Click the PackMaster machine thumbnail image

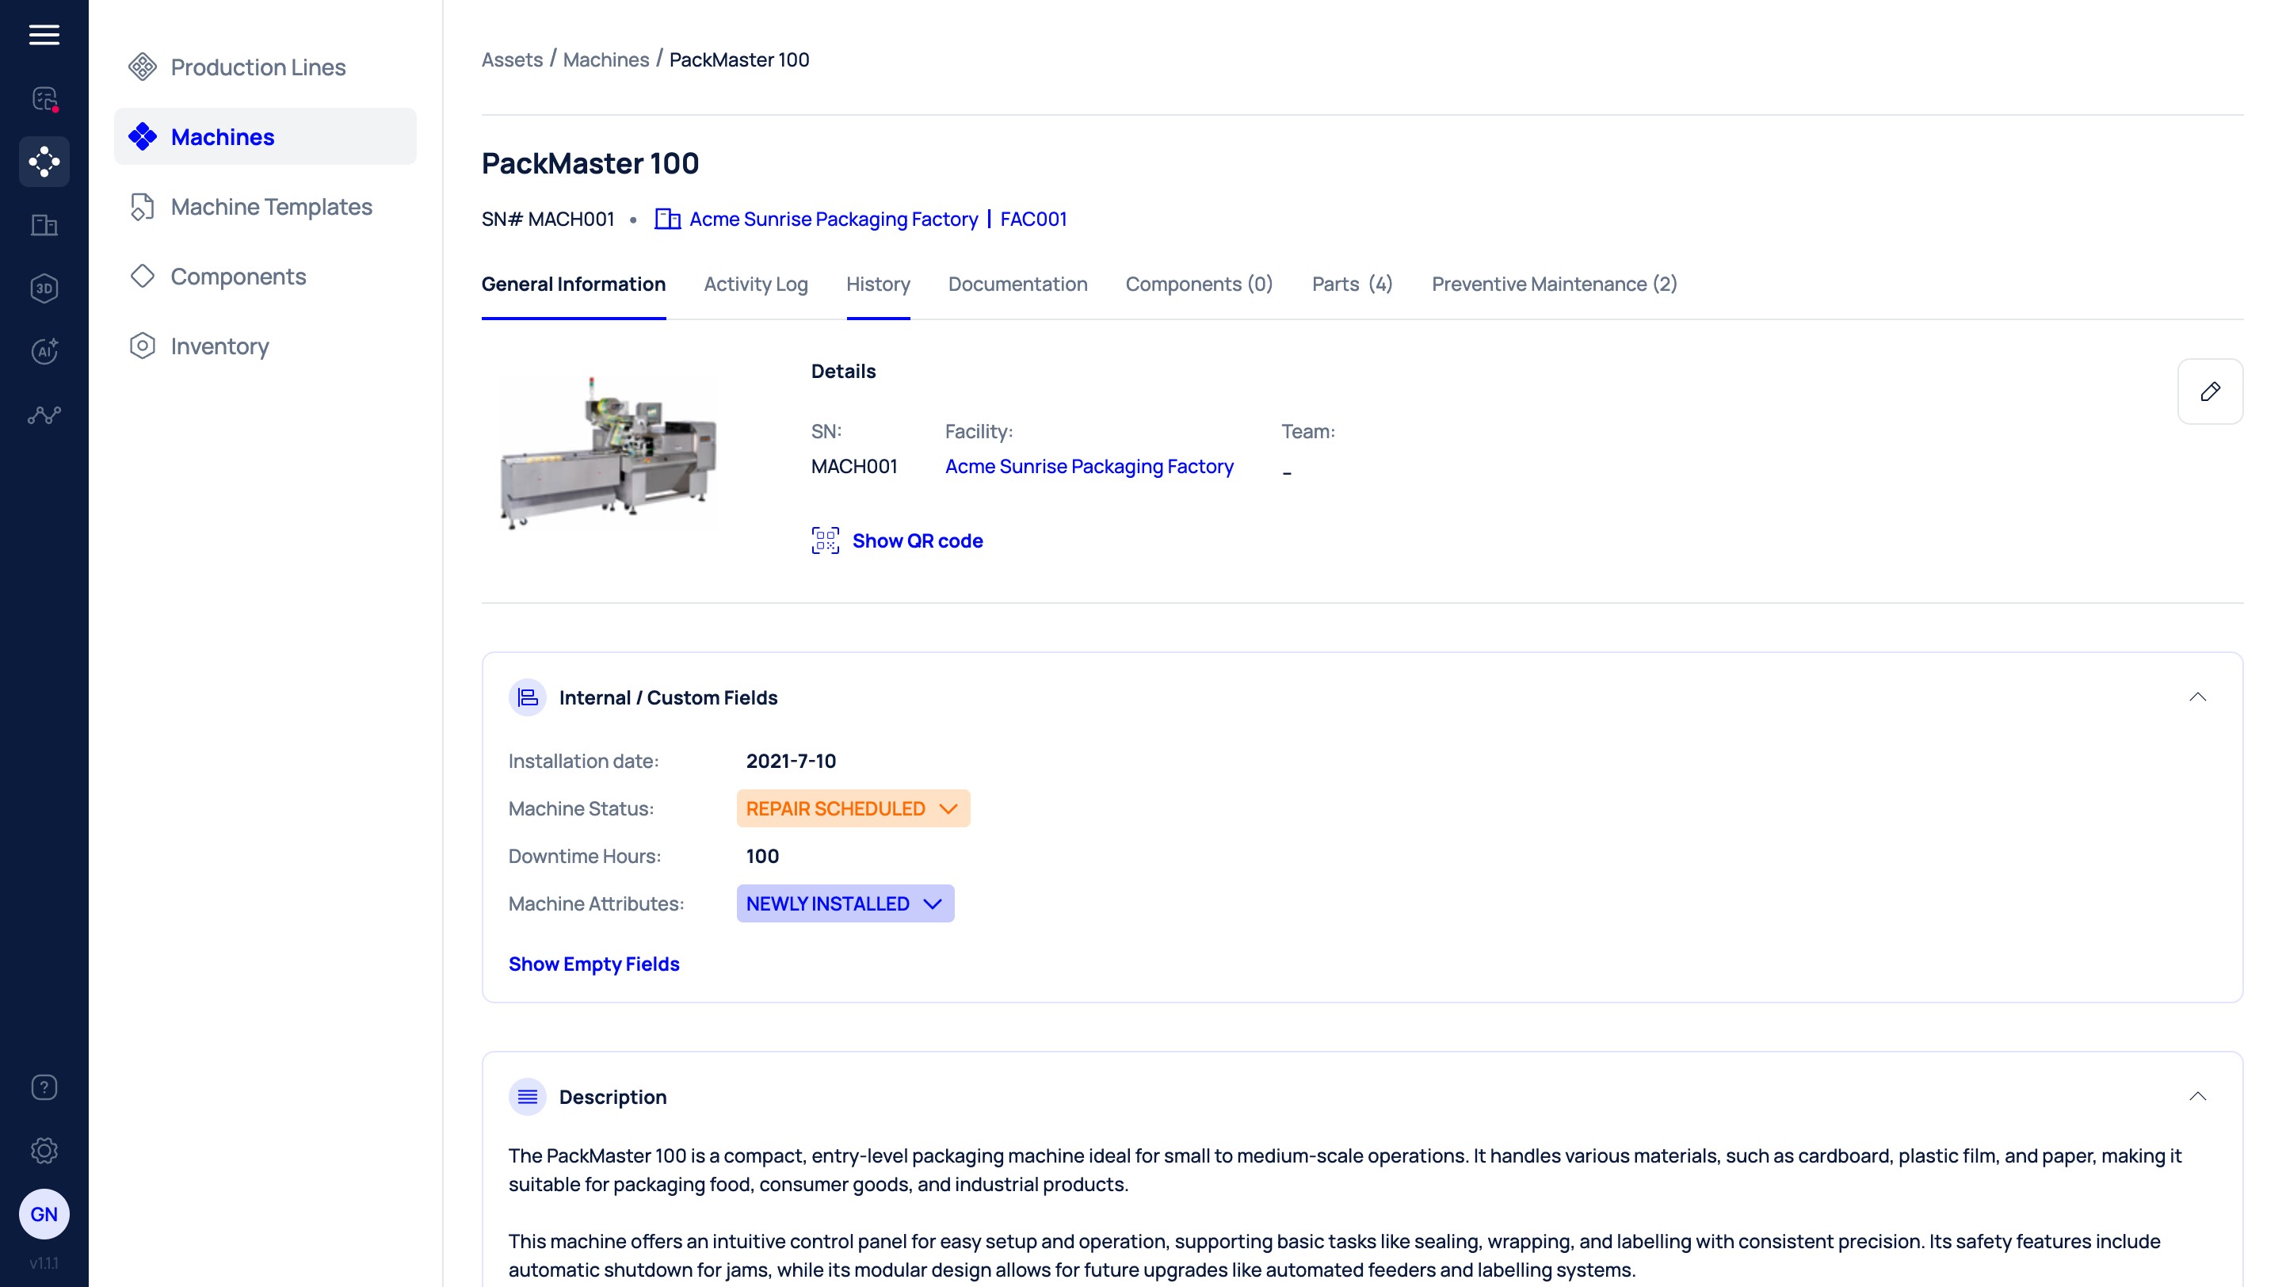click(608, 452)
